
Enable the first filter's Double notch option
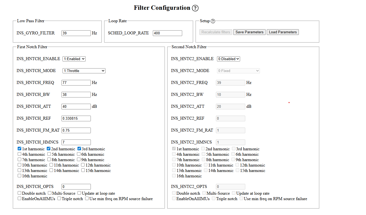[20, 193]
